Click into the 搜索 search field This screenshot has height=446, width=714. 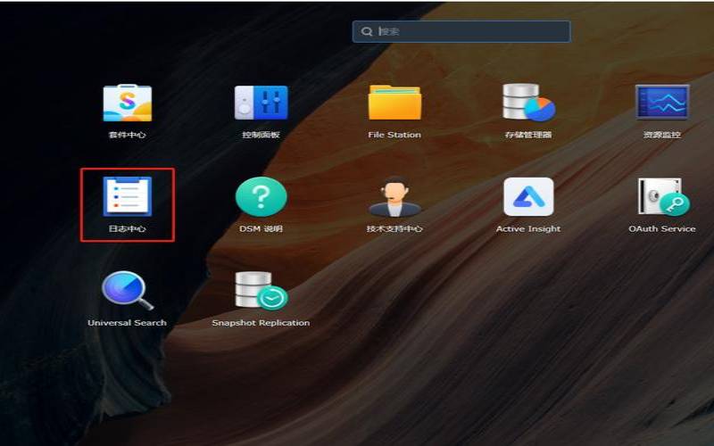point(461,31)
